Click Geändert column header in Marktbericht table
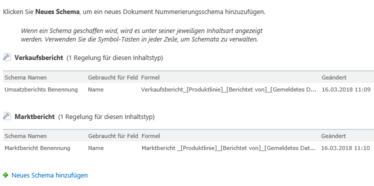 click(333, 136)
